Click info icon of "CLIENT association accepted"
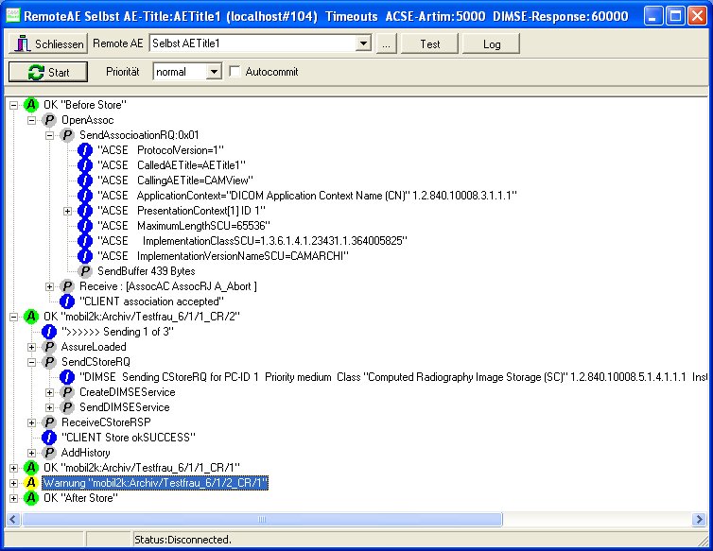713x551 pixels. (x=67, y=301)
